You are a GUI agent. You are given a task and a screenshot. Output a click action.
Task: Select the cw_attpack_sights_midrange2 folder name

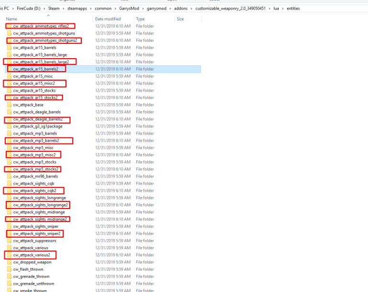pyautogui.click(x=40, y=219)
